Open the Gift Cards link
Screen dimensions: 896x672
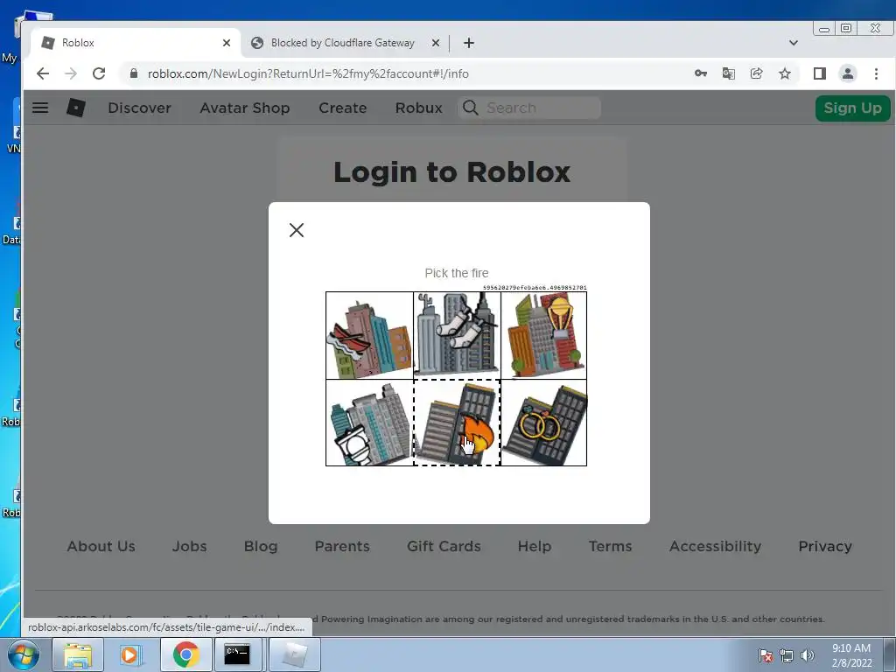444,546
